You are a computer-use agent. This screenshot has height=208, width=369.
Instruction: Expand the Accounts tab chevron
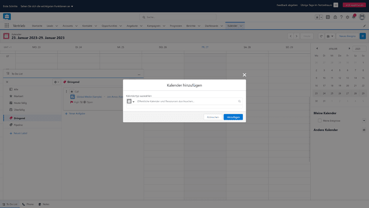click(76, 26)
